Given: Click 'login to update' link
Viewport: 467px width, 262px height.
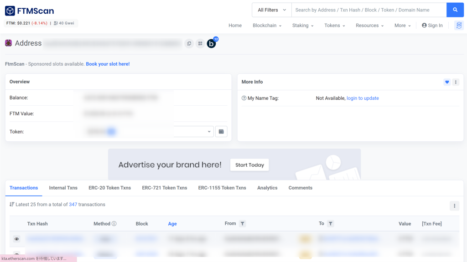Looking at the screenshot, I should point(363,98).
